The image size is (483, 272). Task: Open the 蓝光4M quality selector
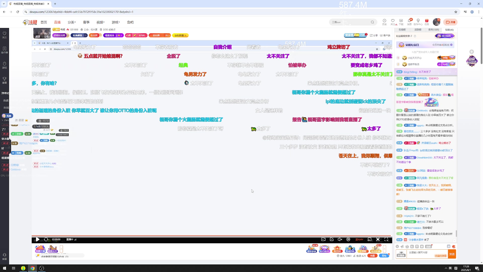coord(359,240)
